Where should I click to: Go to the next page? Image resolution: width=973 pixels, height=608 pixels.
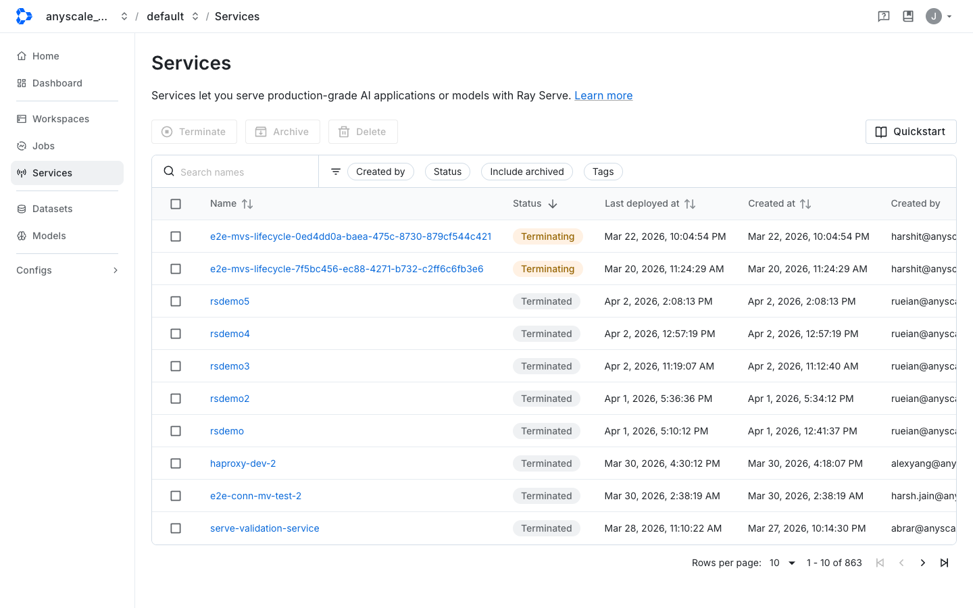coord(923,563)
